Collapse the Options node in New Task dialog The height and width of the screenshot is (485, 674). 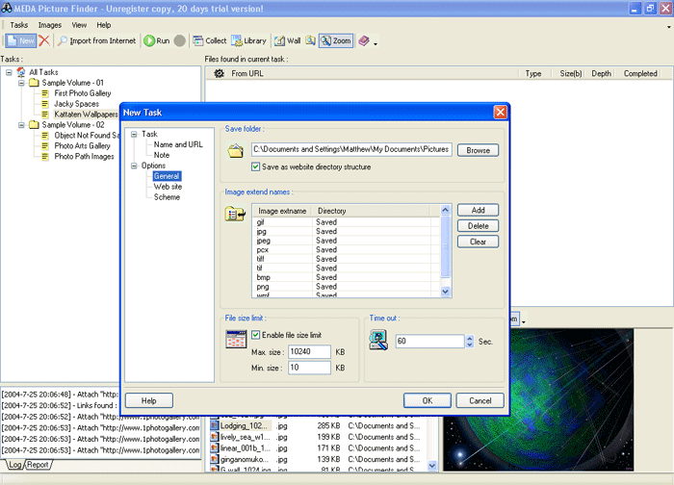[x=134, y=166]
